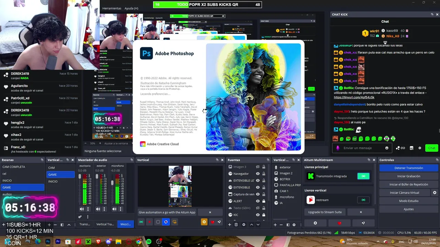Viewport: 440px width, 247px height.
Task: Adjust exterior volume fader
Action: (x=97, y=176)
